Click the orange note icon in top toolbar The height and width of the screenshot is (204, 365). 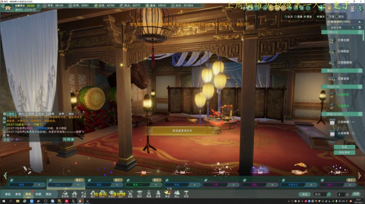coord(329,8)
